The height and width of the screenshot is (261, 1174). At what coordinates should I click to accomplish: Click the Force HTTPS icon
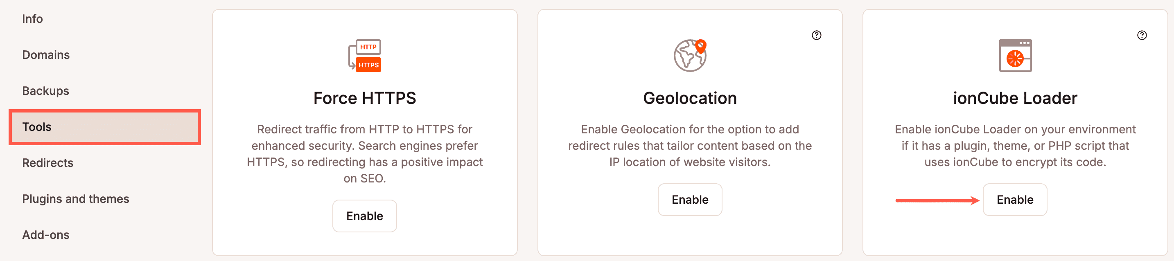tap(365, 56)
